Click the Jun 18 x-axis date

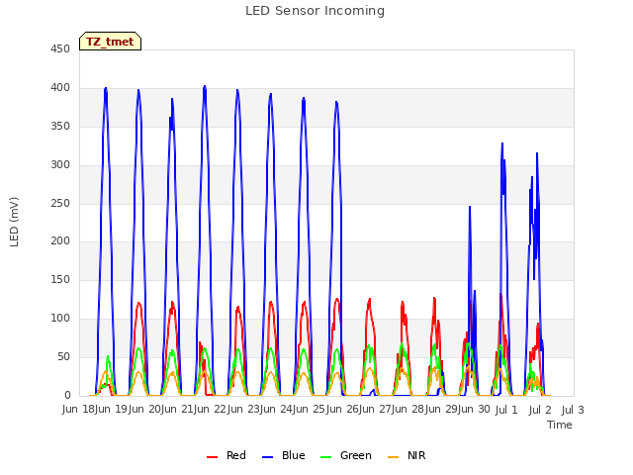79,410
